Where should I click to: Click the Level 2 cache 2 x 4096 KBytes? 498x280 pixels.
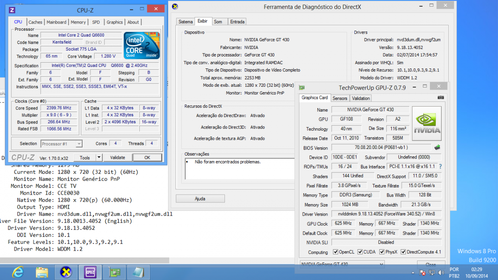(x=120, y=122)
